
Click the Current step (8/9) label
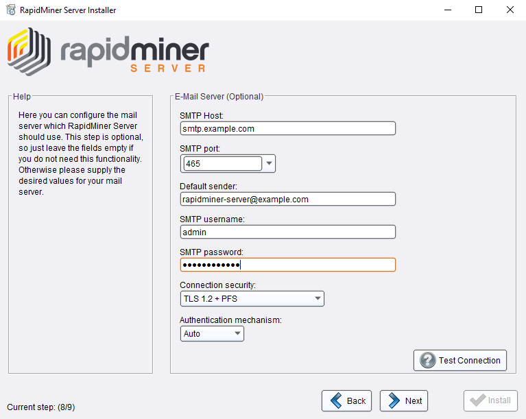[x=40, y=407]
